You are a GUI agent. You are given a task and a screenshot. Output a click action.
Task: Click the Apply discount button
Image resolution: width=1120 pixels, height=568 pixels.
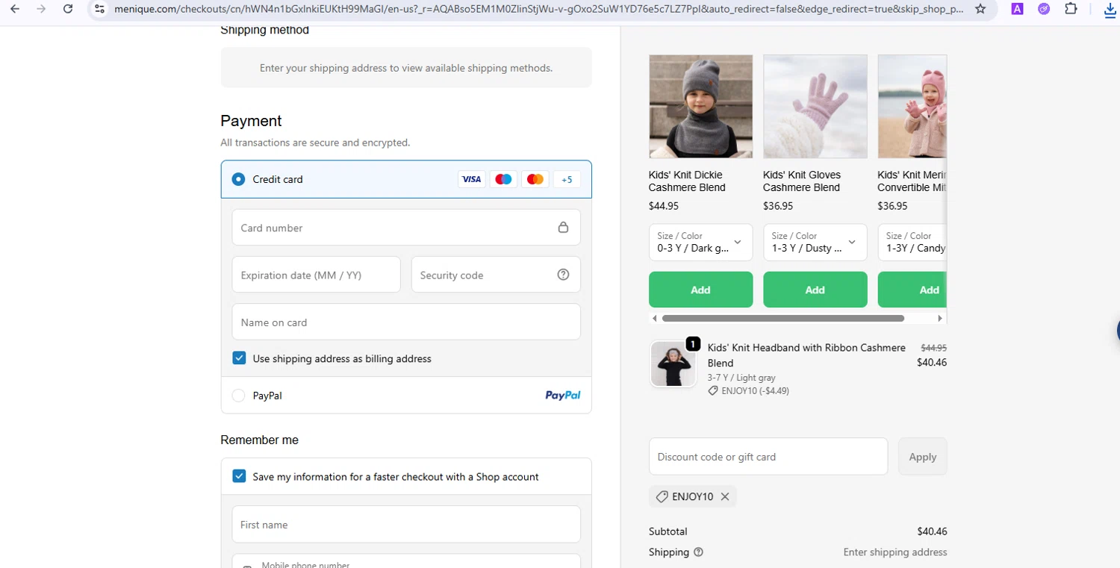click(x=922, y=456)
